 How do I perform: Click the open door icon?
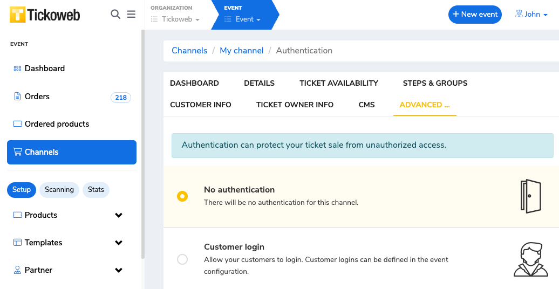click(530, 196)
